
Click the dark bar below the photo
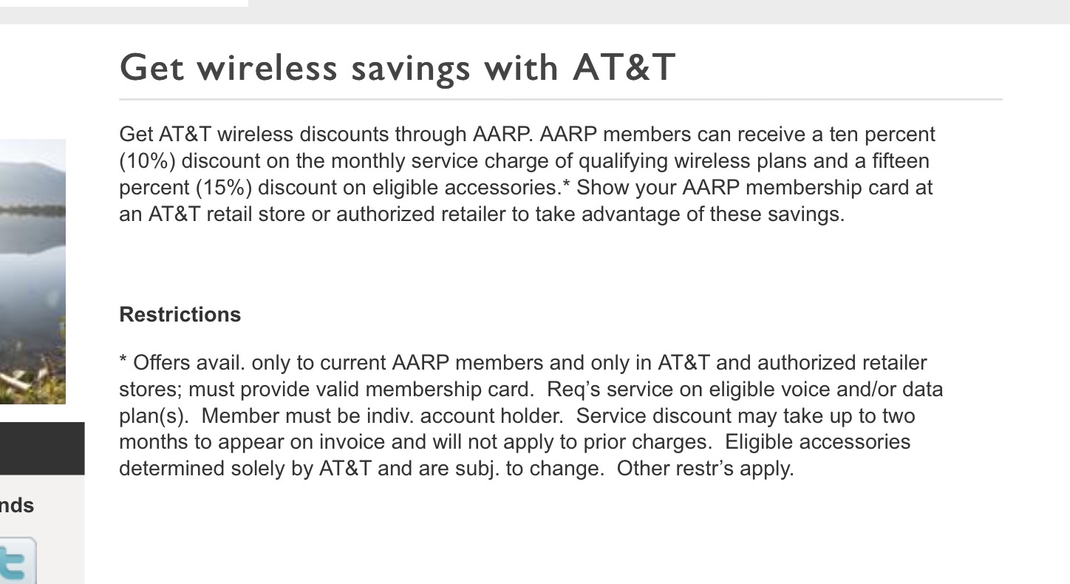click(41, 448)
